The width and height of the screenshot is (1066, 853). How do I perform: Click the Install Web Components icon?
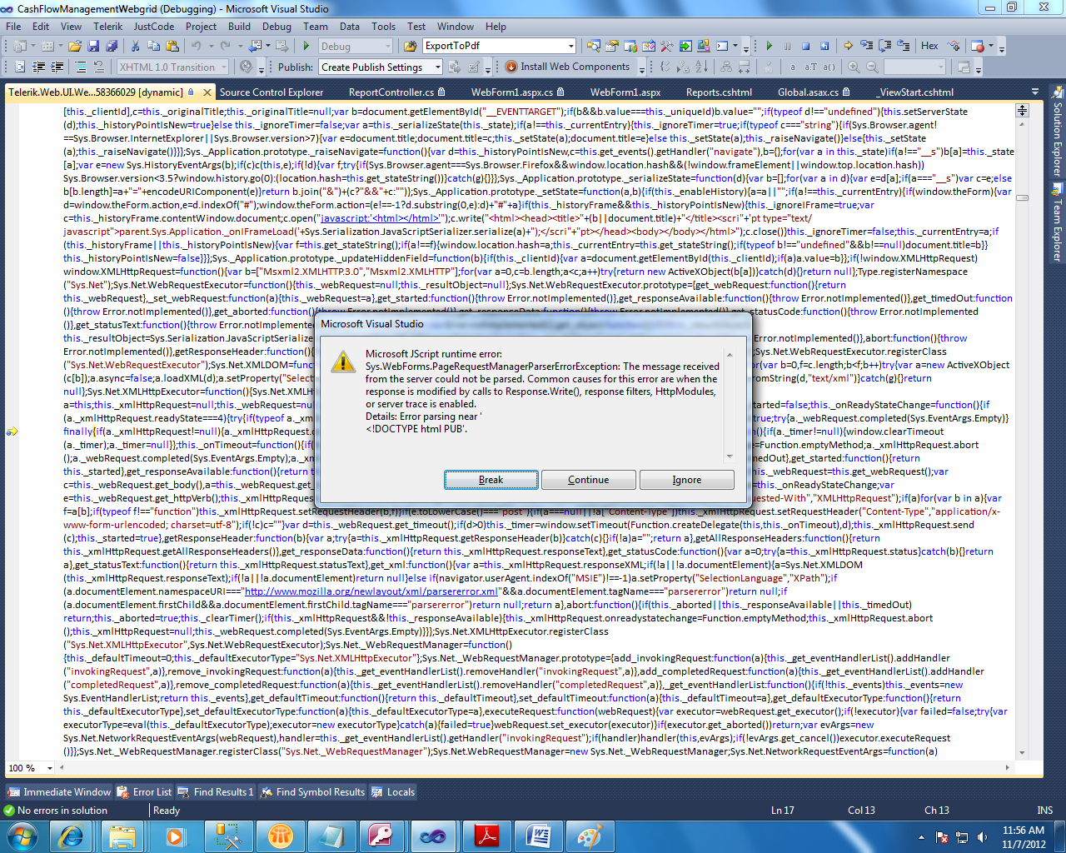coord(511,67)
